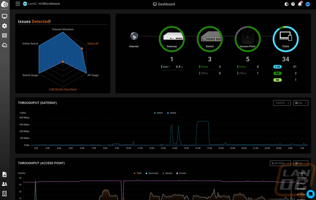Open the report chart icon in sidebar

pos(4,174)
